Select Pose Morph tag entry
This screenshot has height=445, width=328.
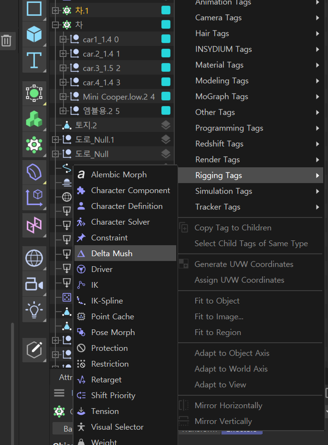(x=113, y=332)
